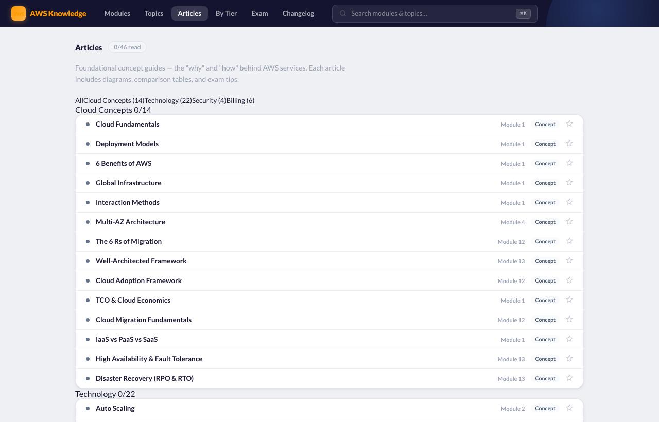Star the Deployment Models article
Viewport: 659px width, 422px height.
[569, 144]
